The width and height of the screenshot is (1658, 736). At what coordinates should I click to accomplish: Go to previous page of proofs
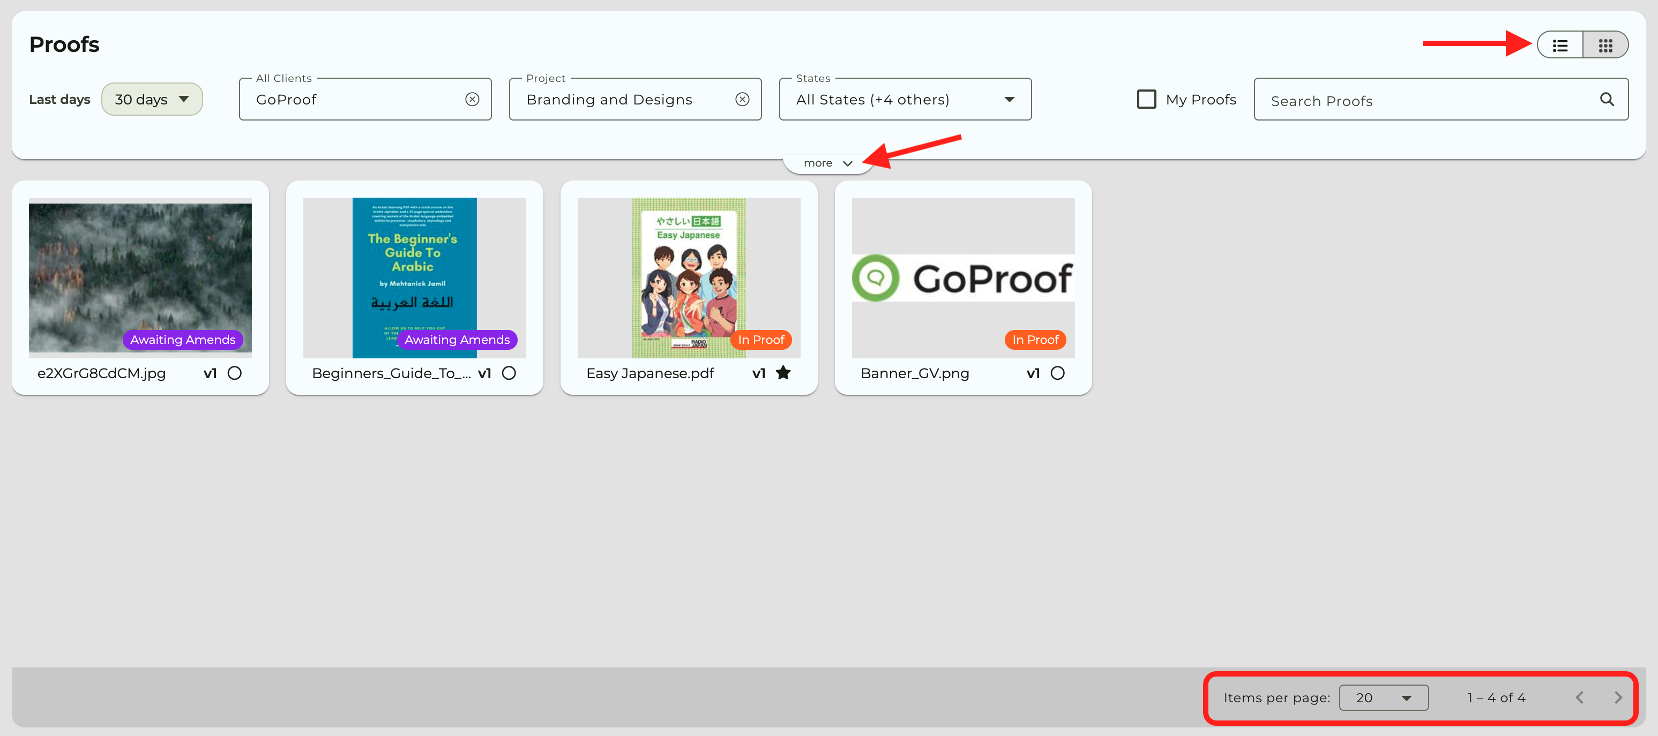tap(1579, 697)
